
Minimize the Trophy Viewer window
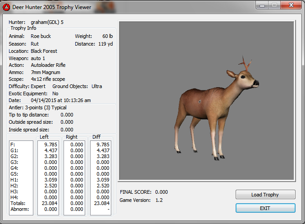coord(263,5)
